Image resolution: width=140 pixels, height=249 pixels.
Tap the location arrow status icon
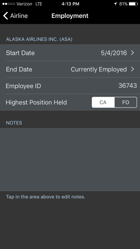click(x=115, y=4)
